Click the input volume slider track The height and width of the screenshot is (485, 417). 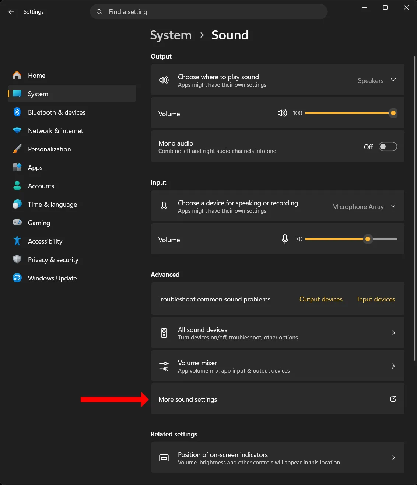(351, 239)
